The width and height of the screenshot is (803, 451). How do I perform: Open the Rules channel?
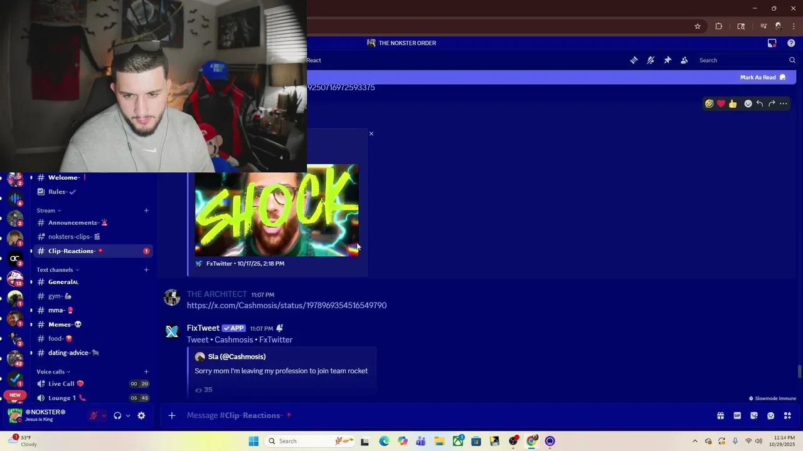click(x=93, y=192)
